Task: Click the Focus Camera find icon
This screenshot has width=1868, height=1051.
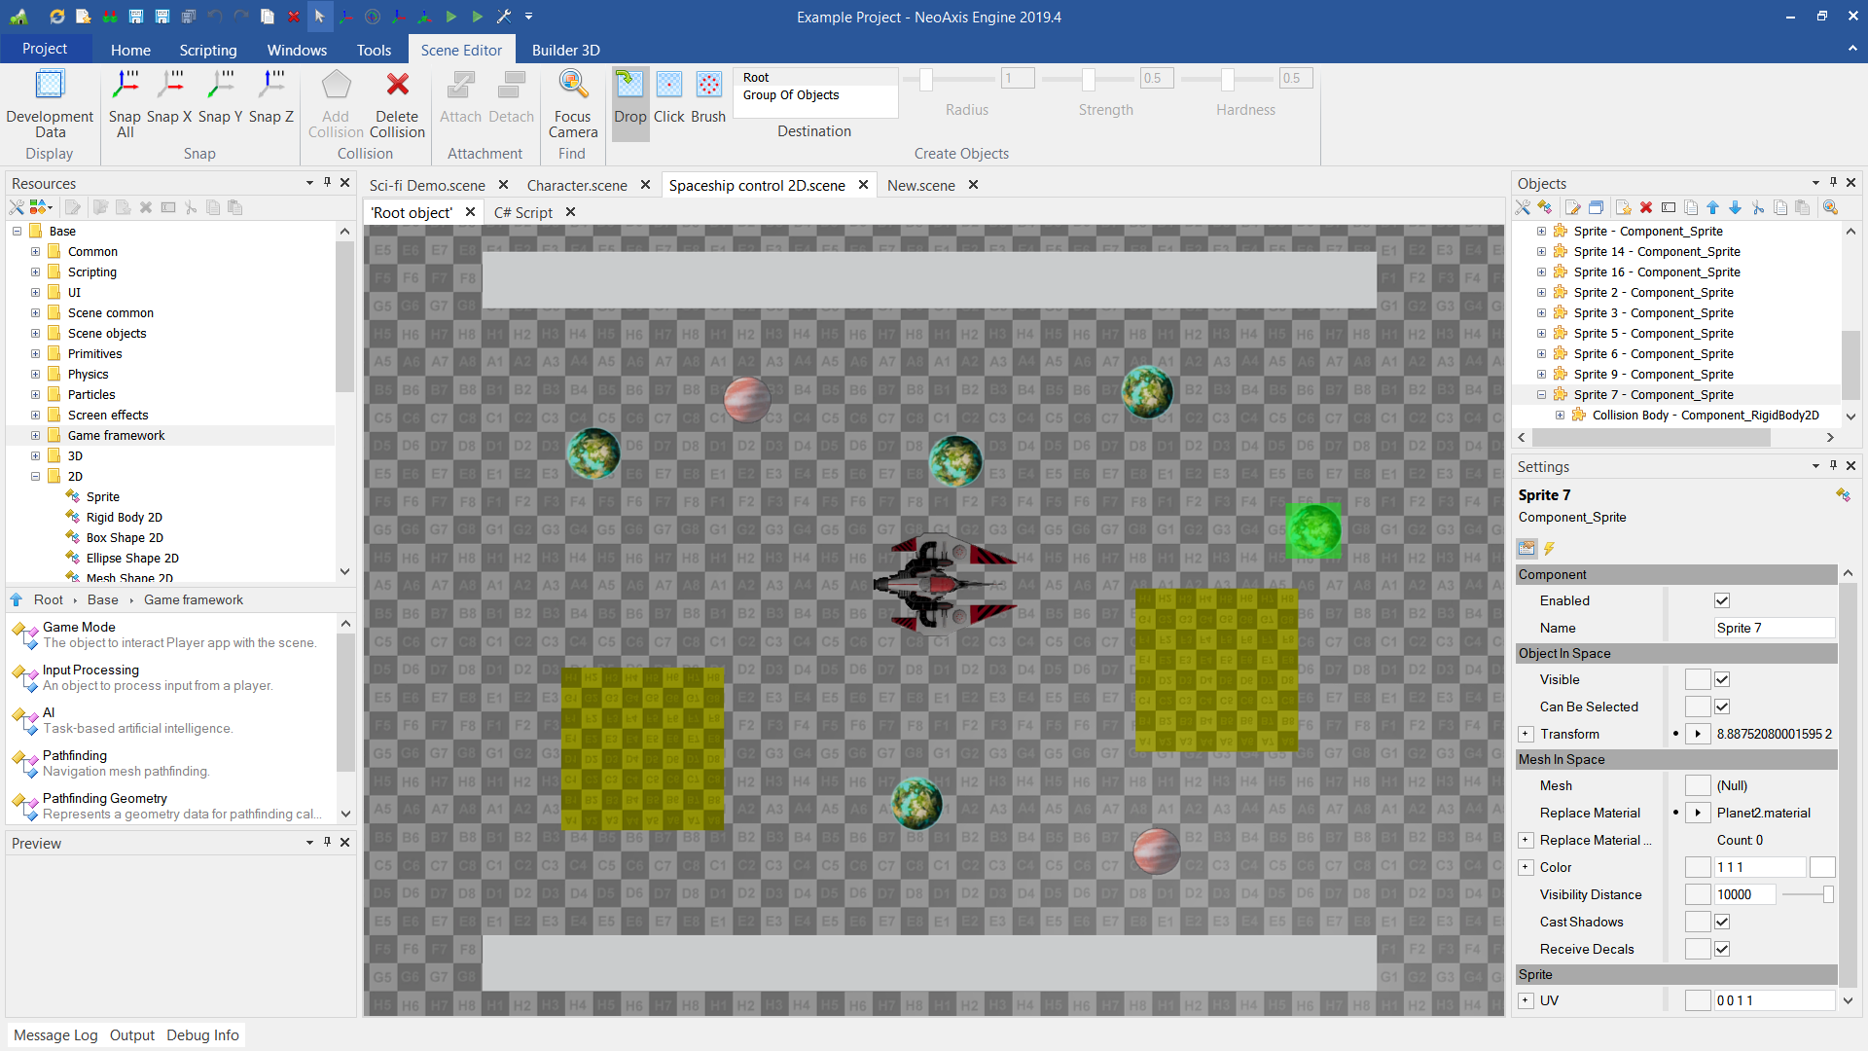Action: click(573, 86)
